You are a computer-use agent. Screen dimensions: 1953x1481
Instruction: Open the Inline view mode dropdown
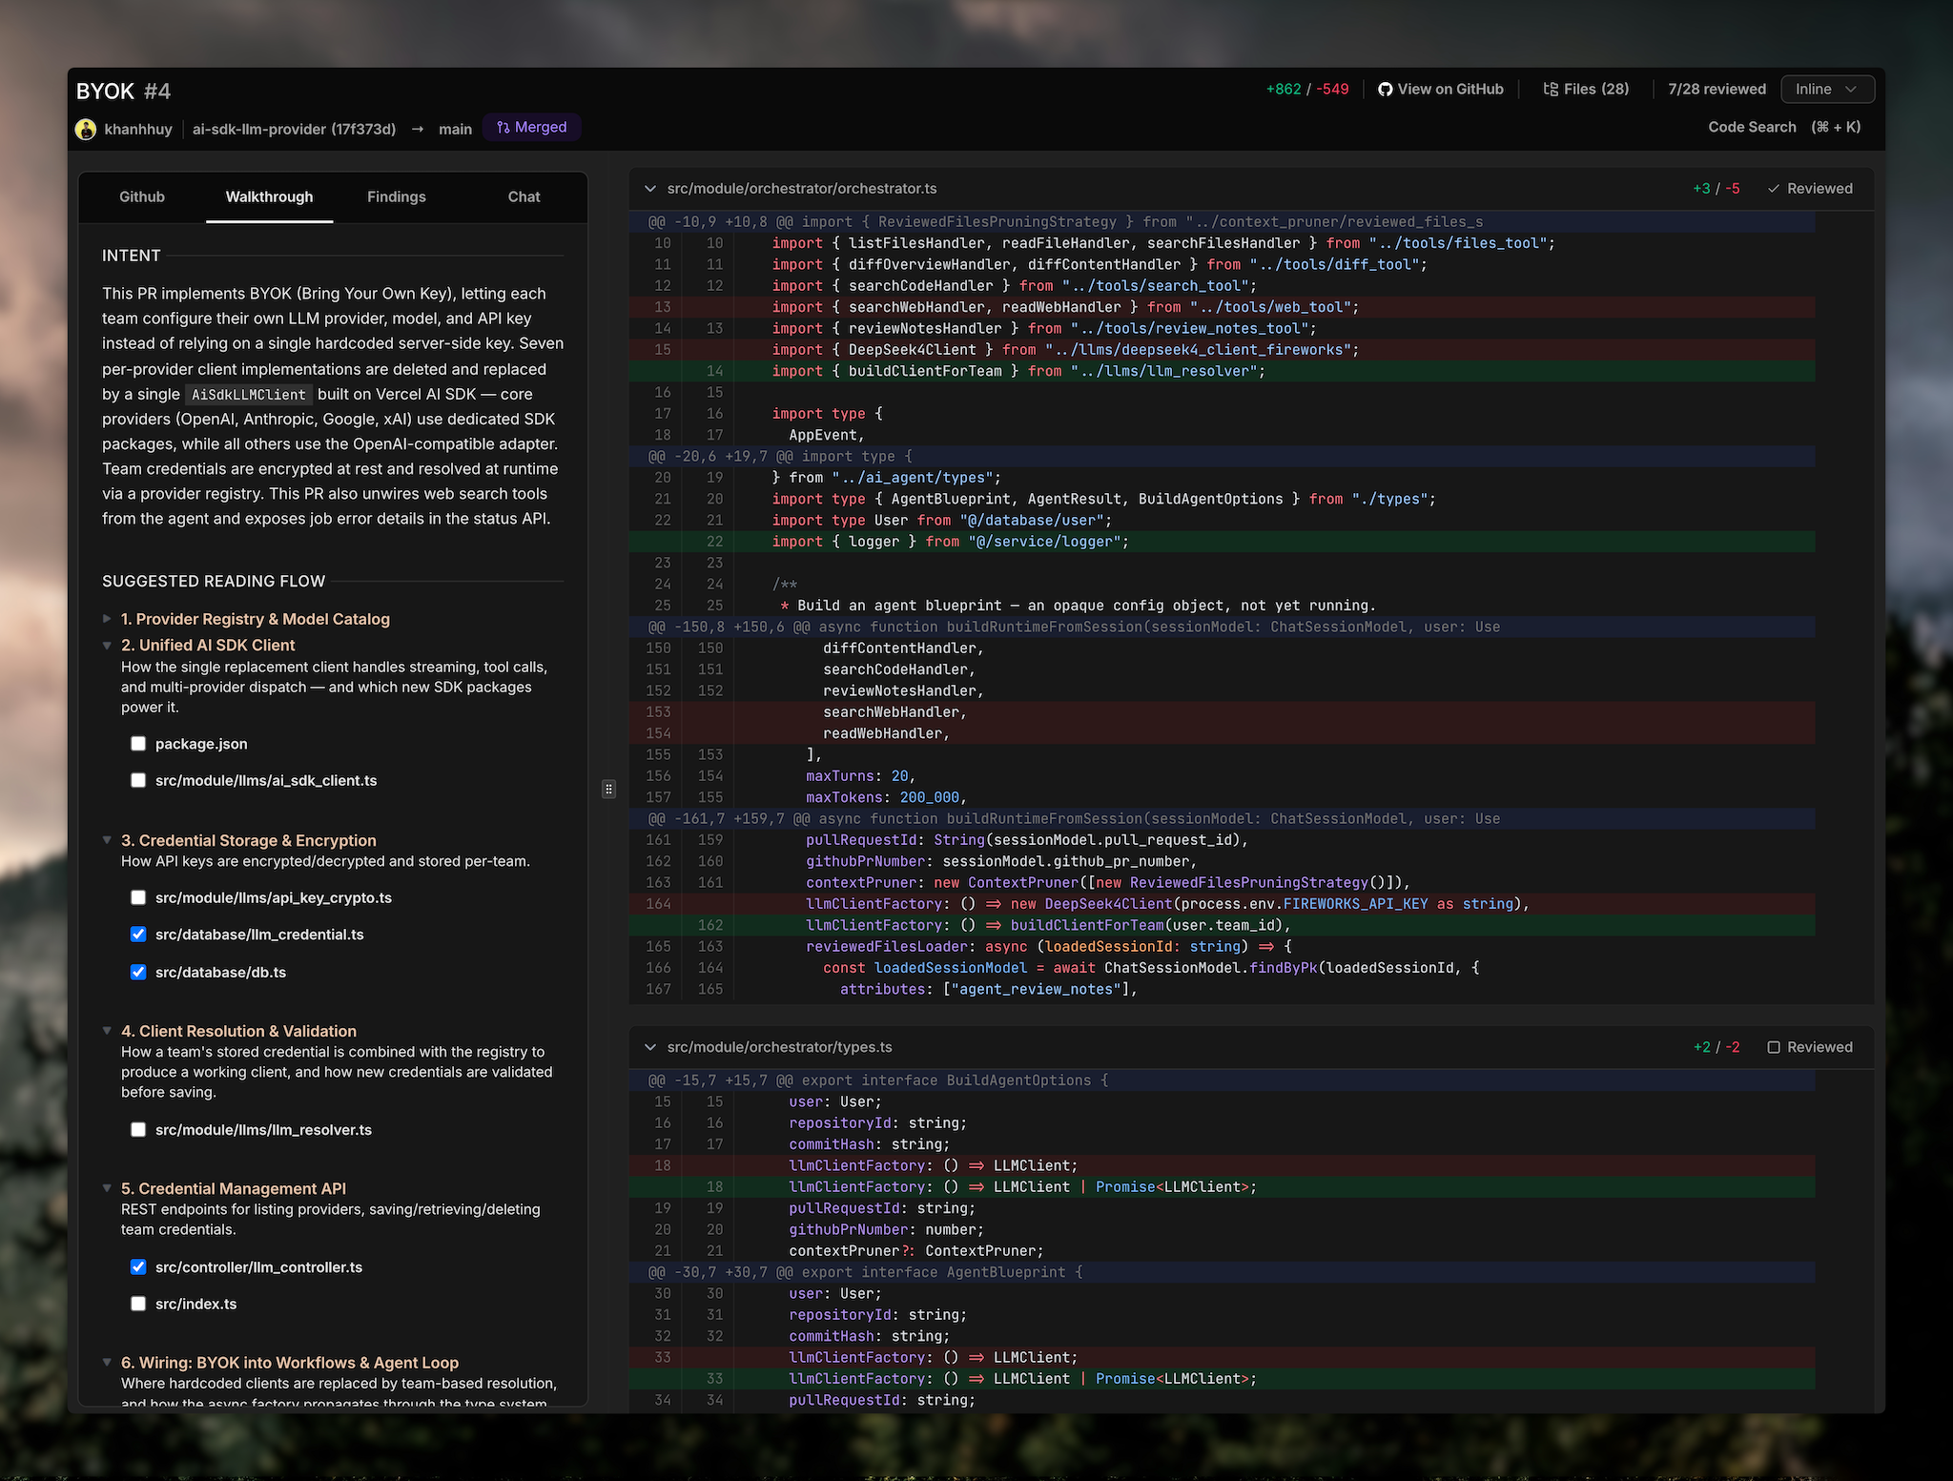tap(1827, 90)
